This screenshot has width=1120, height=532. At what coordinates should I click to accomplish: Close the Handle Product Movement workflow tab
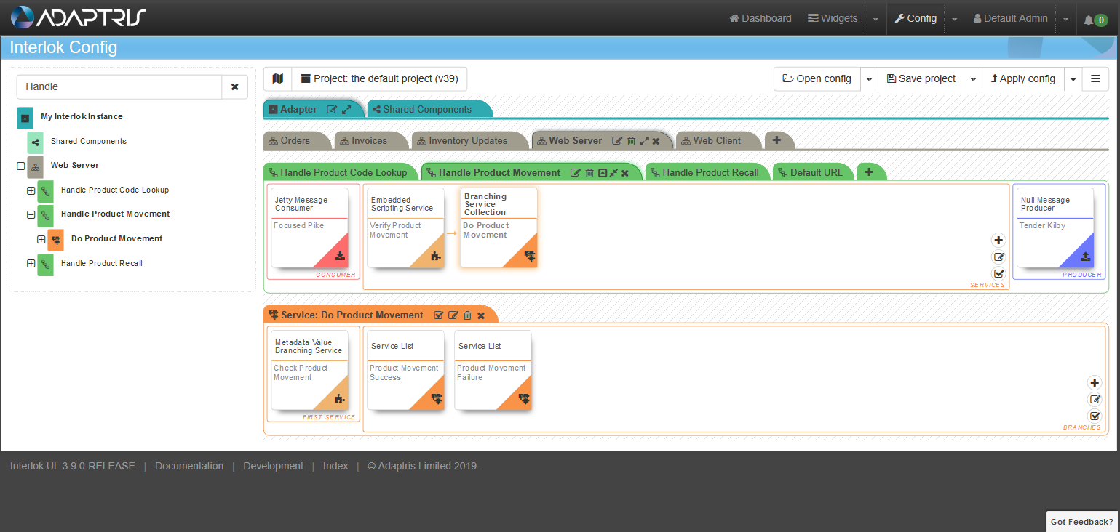click(x=624, y=173)
